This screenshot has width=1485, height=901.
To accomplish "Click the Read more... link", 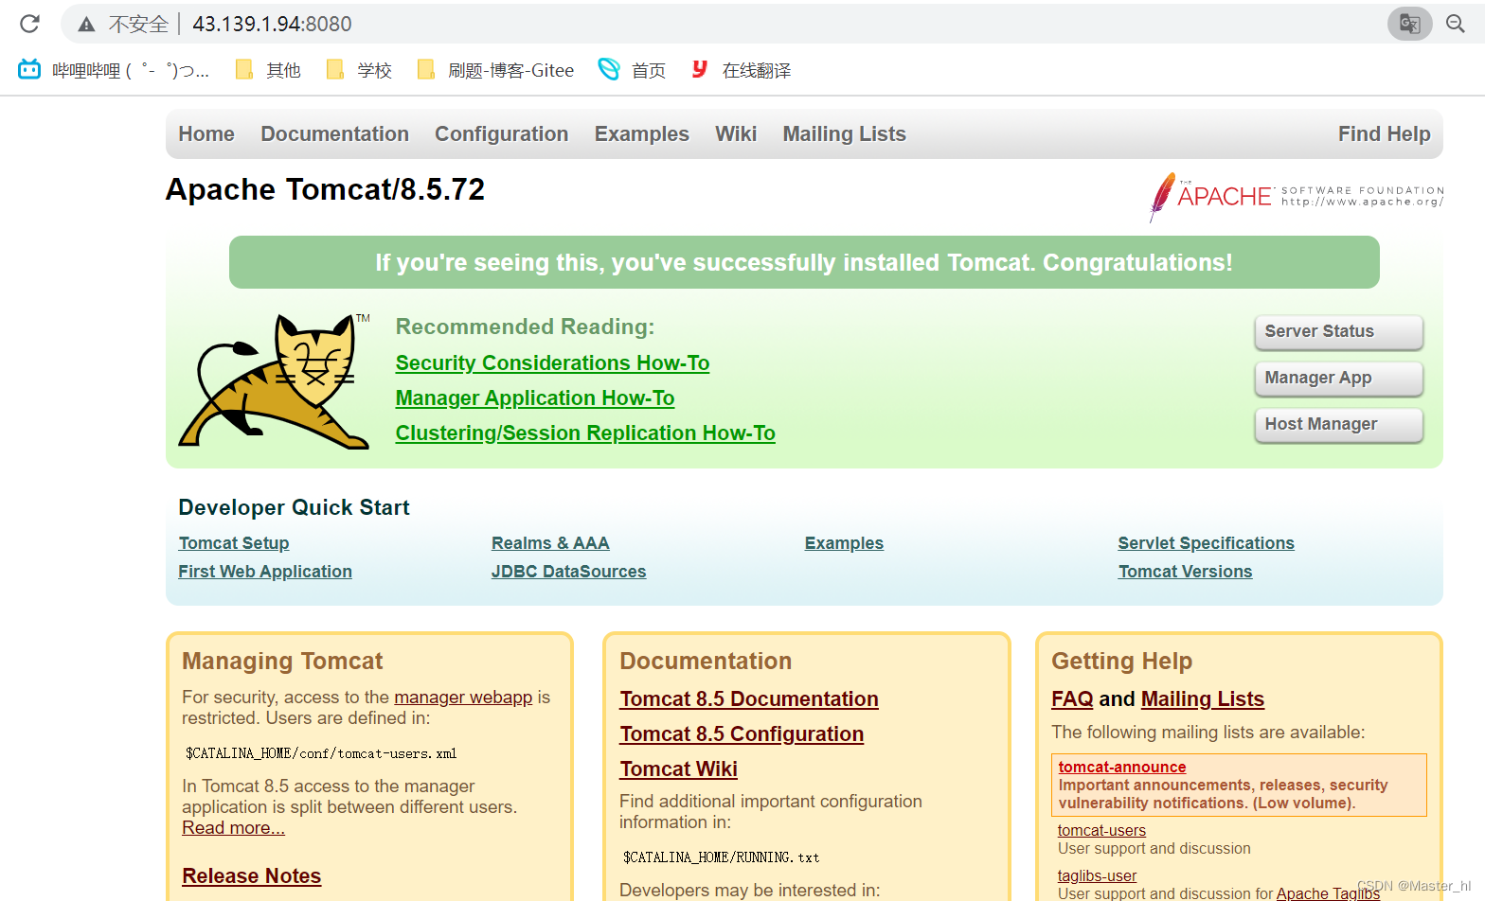I will [233, 828].
